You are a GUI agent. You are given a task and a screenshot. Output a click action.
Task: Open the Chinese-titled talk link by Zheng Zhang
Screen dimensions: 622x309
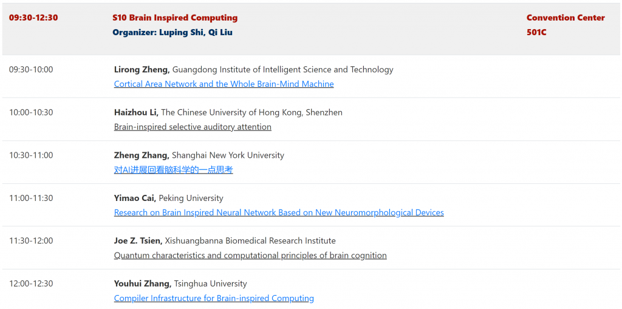coord(173,170)
